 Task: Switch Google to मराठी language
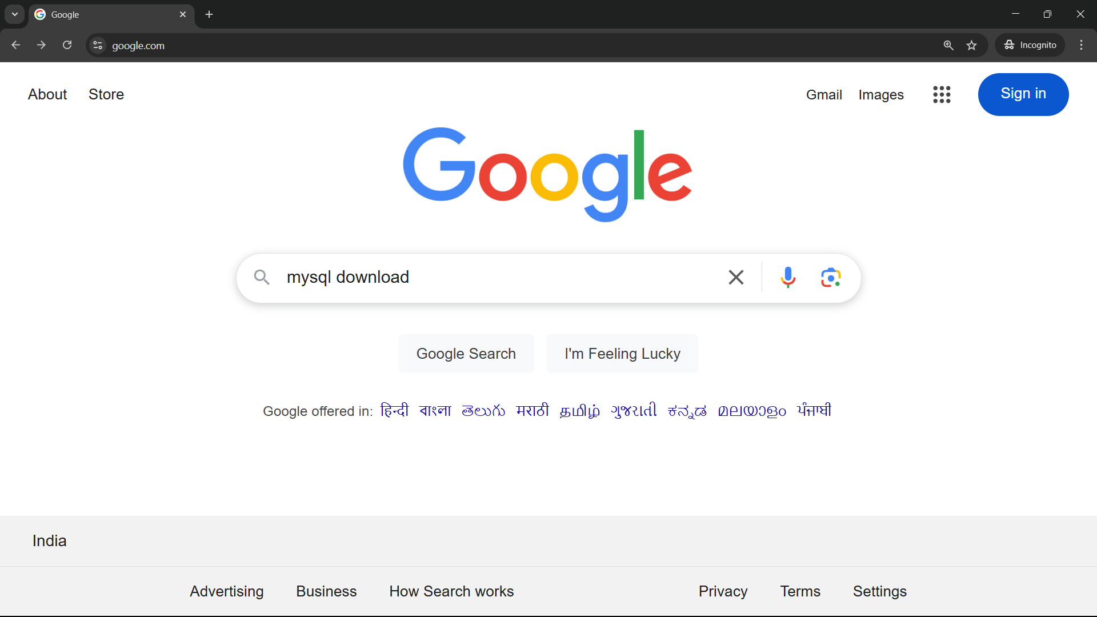(533, 411)
